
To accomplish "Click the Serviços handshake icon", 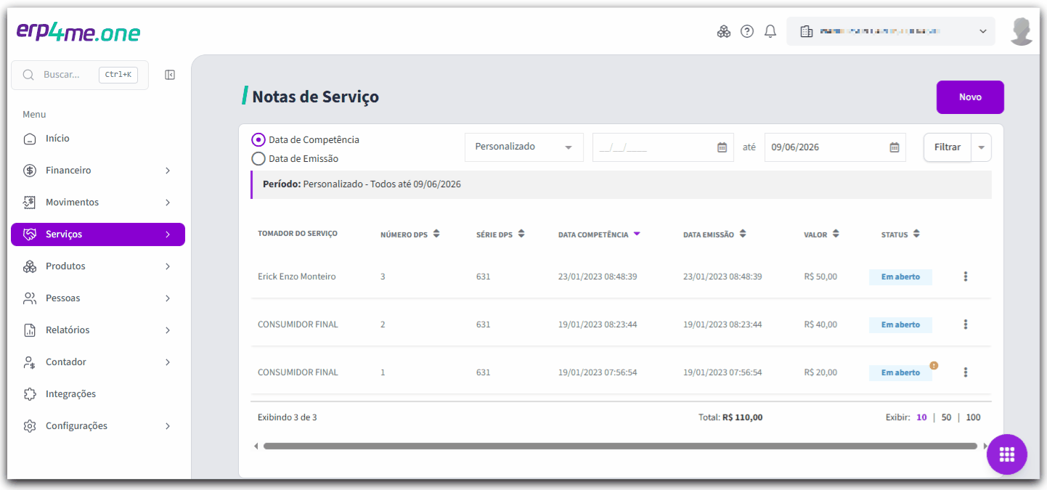I will tap(30, 234).
